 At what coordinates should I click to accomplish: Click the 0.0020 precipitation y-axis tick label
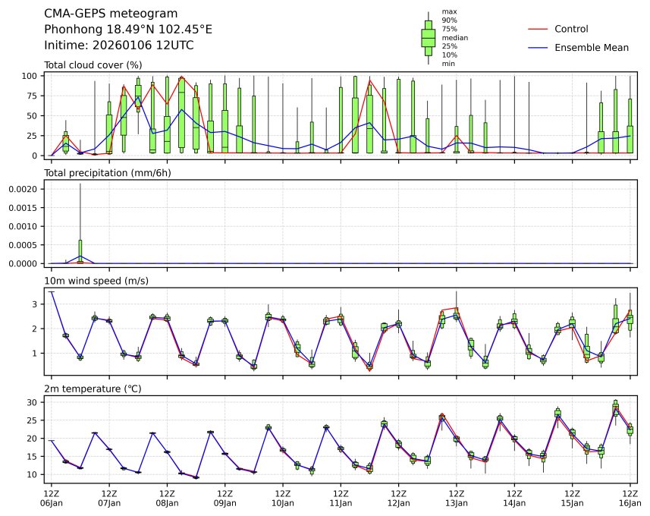(26, 189)
